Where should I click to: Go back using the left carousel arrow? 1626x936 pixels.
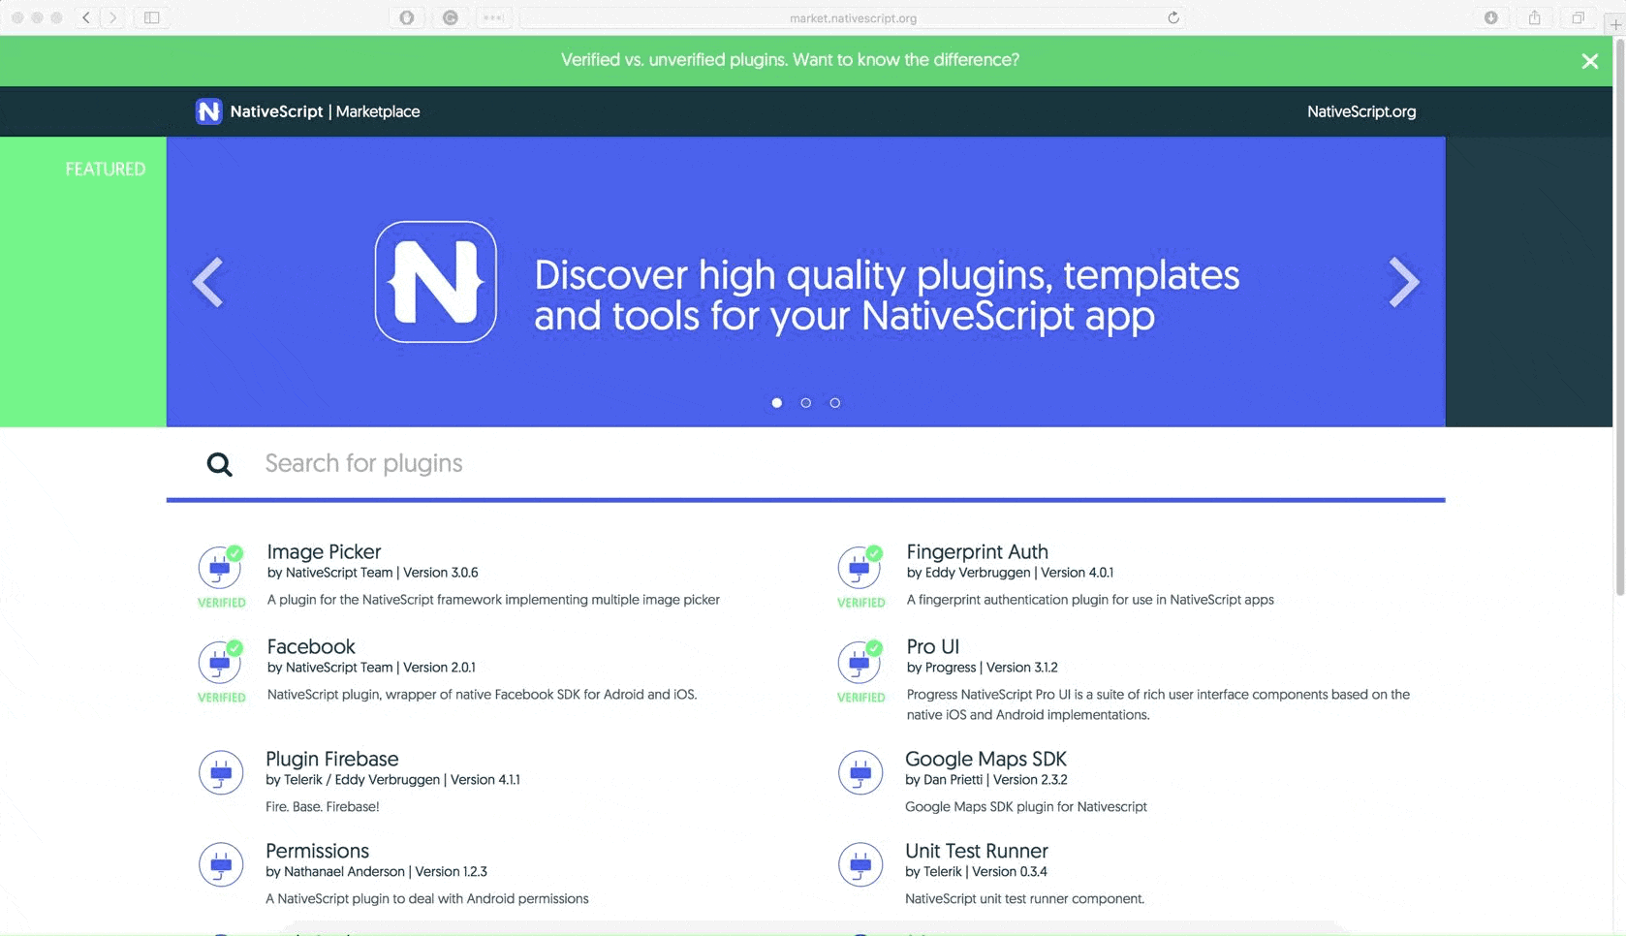point(208,282)
